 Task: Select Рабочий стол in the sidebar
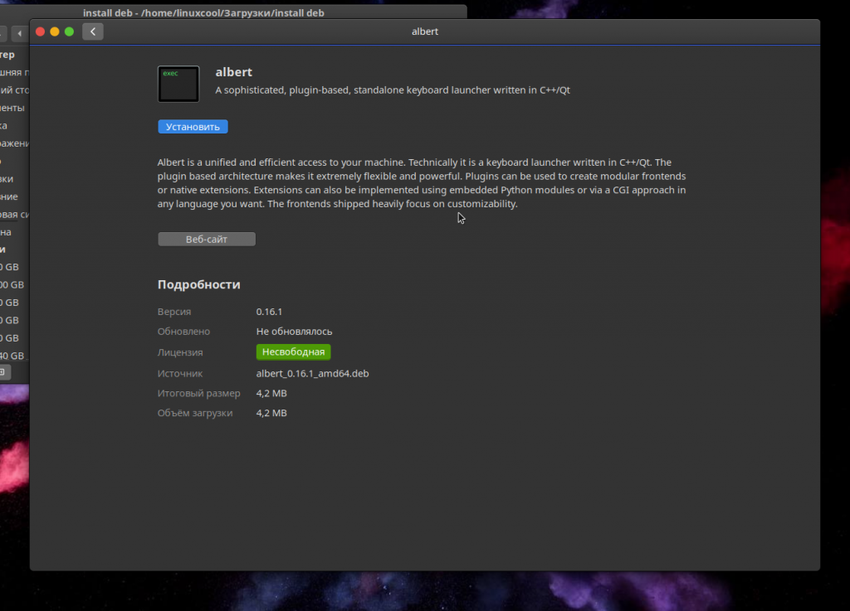point(14,90)
